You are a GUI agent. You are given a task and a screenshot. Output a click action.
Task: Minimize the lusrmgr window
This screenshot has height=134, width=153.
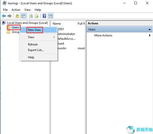[x=124, y=3]
